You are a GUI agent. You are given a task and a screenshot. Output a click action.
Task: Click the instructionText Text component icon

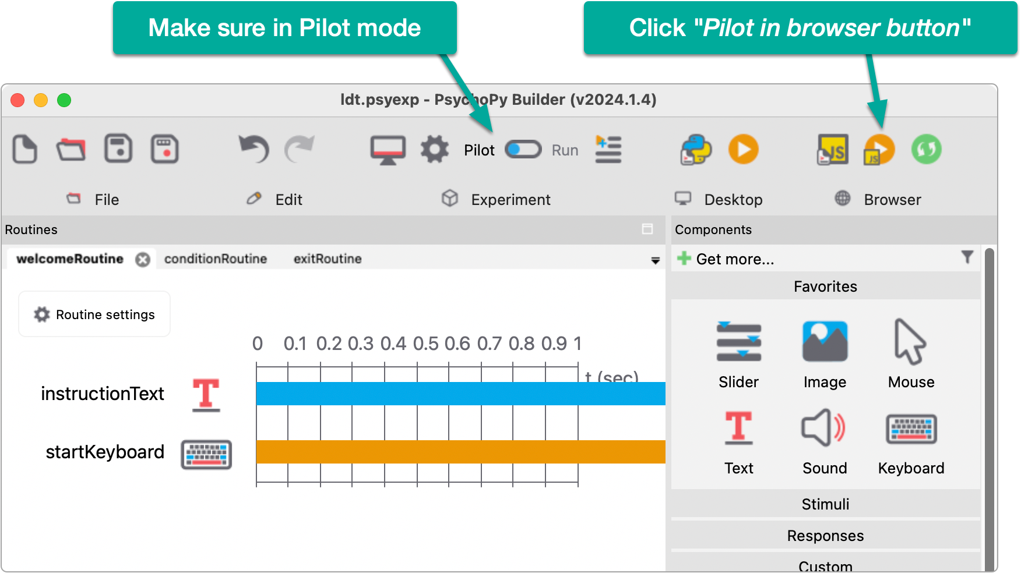206,395
